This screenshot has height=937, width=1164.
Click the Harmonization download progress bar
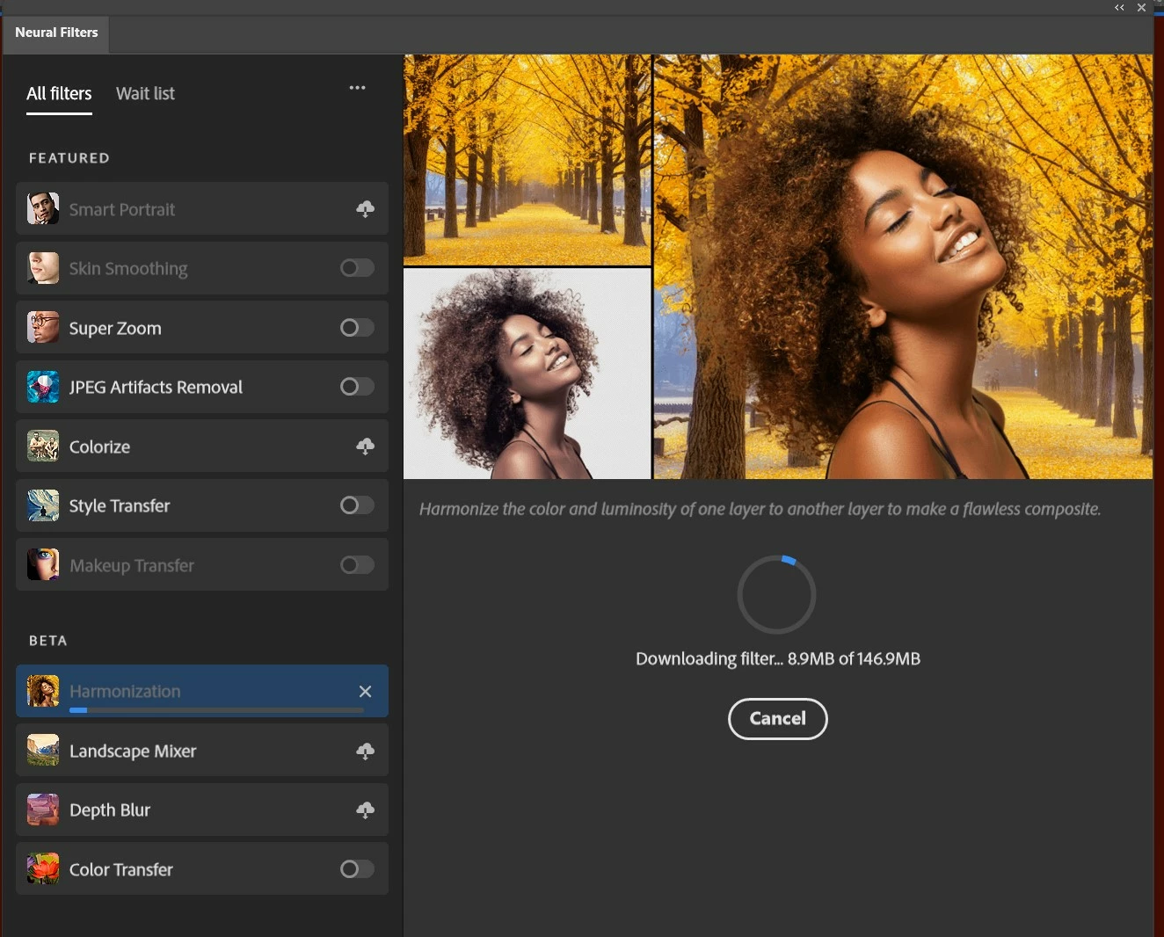click(216, 709)
